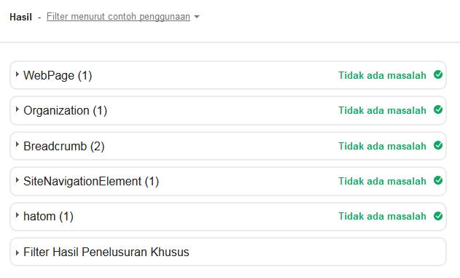Expand the Organization (1) disclosure triangle
Image resolution: width=460 pixels, height=278 pixels.
click(17, 109)
